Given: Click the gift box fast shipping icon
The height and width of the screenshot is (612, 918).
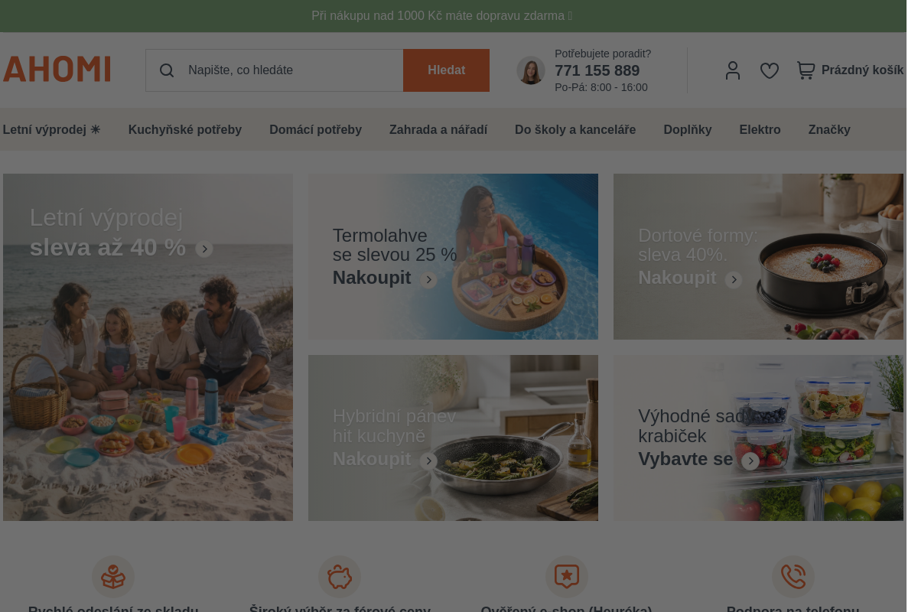Looking at the screenshot, I should pos(113,577).
